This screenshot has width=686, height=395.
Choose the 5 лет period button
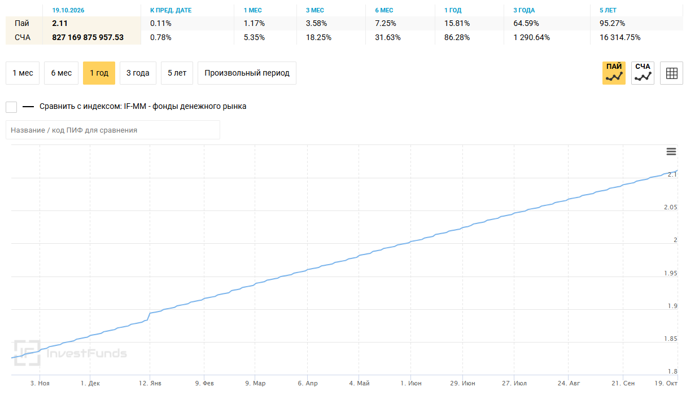[x=177, y=73]
